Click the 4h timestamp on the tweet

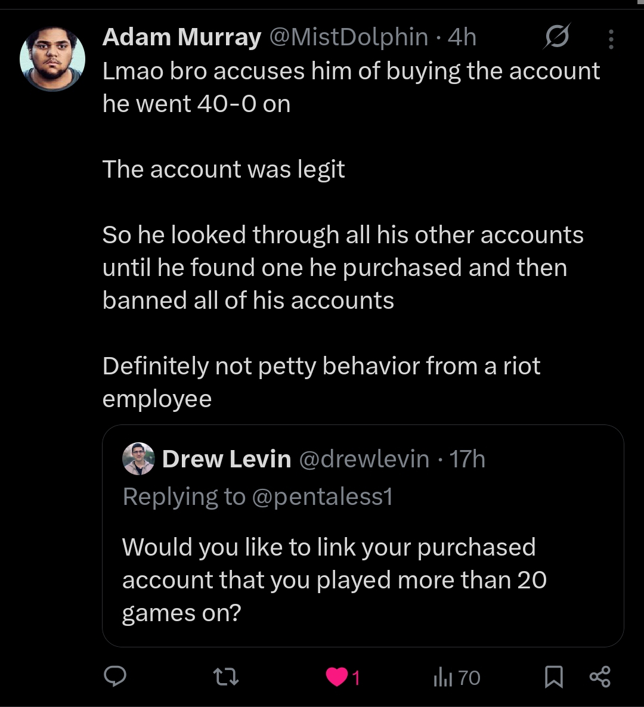click(462, 38)
